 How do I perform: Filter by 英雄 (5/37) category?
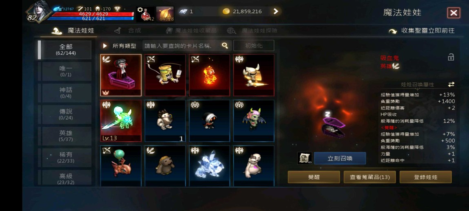(x=66, y=136)
